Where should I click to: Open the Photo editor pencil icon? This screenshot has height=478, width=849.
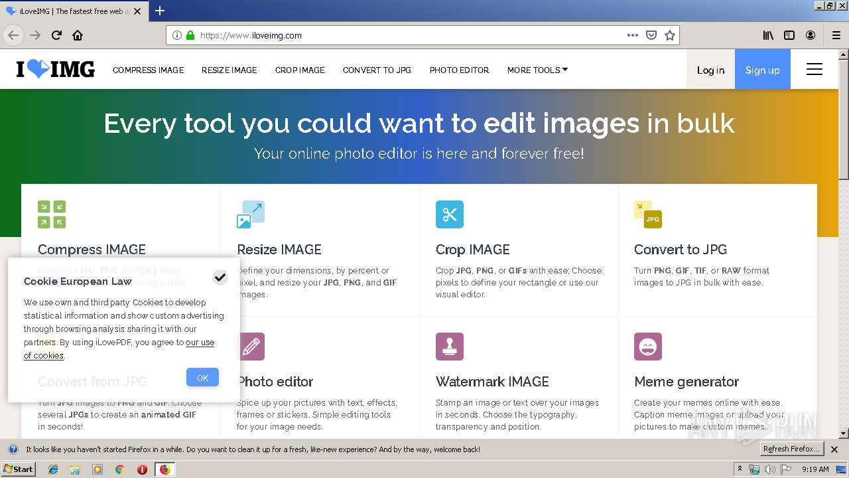(x=251, y=347)
